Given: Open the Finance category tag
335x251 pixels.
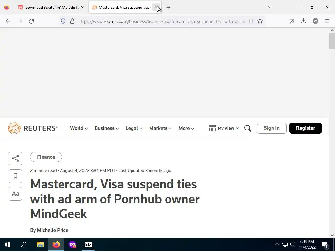Looking at the screenshot, I should [x=46, y=157].
